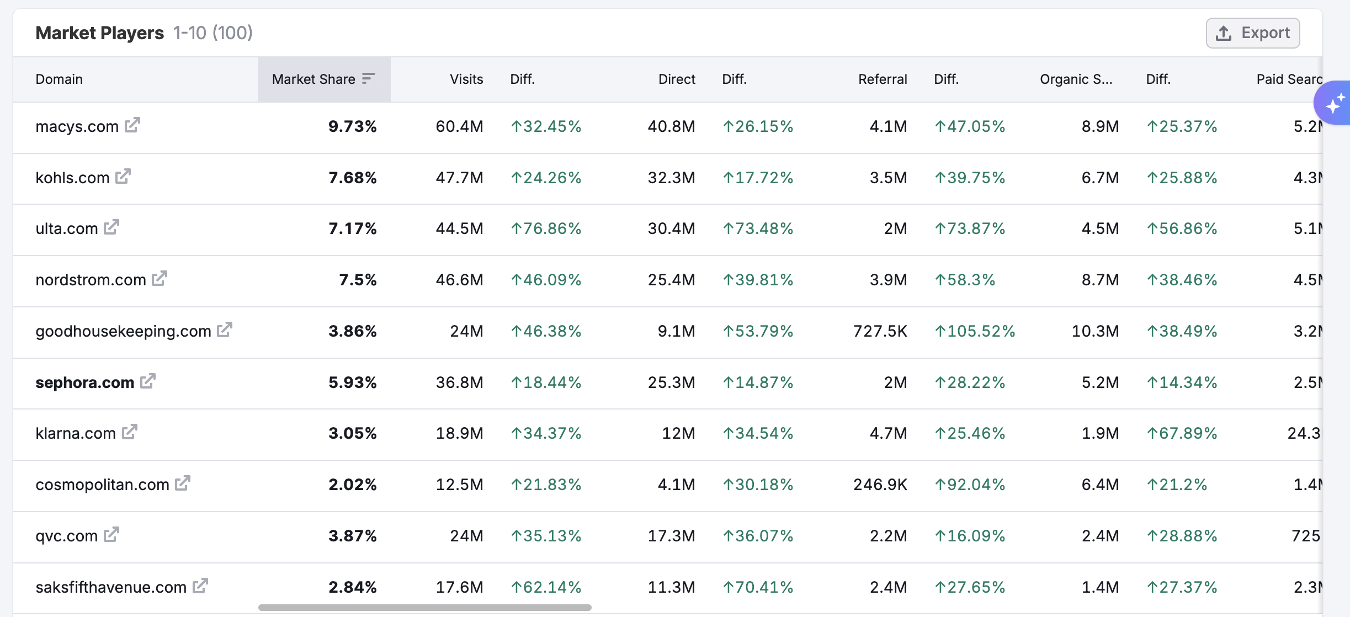Click the Referral column header
The height and width of the screenshot is (617, 1350).
[x=882, y=79]
